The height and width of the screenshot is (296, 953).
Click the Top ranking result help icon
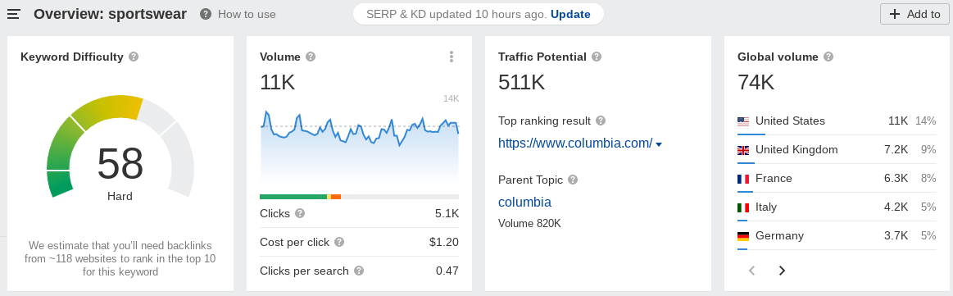601,121
